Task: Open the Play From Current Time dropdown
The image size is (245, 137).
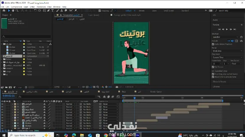Action: [227, 58]
